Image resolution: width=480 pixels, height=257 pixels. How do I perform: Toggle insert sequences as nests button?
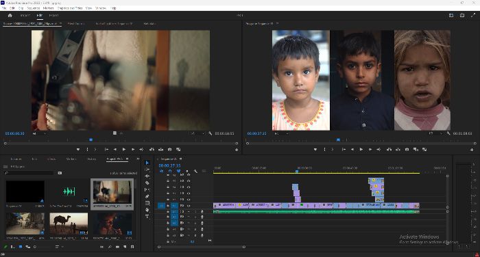click(x=161, y=172)
